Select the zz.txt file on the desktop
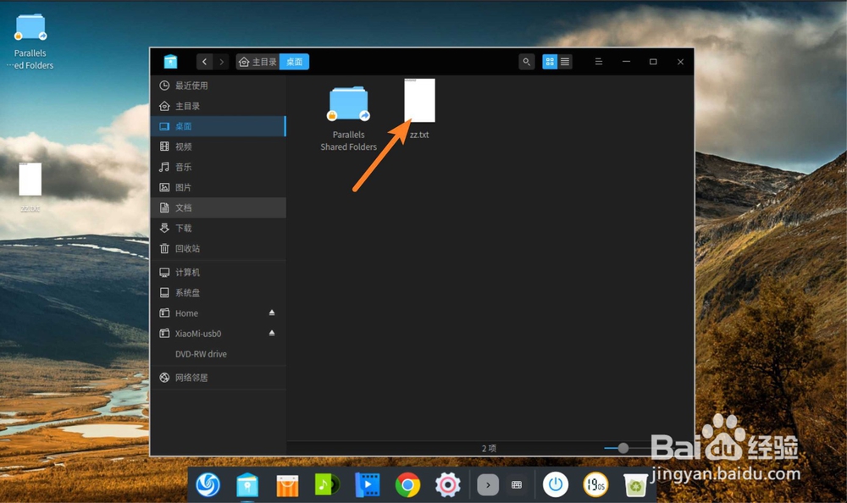847x503 pixels. [30, 187]
